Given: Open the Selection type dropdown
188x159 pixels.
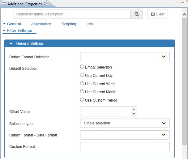Looking at the screenshot, I should [125, 123].
